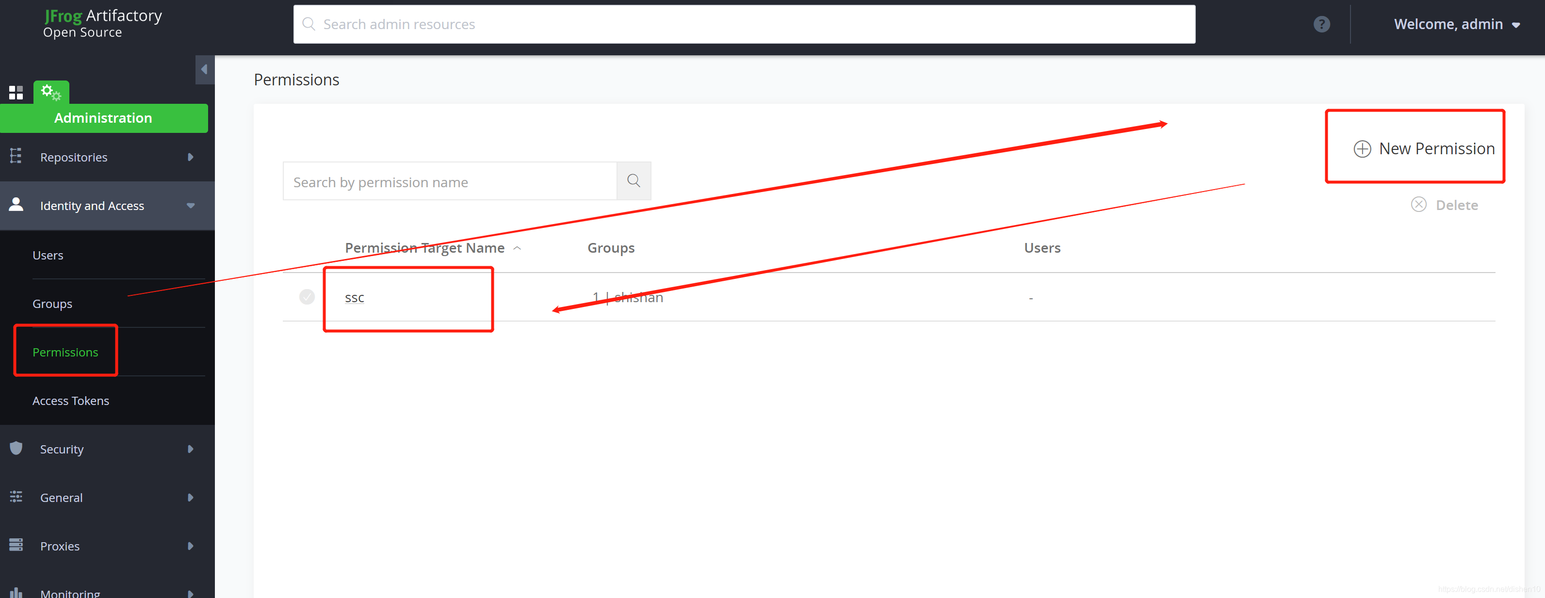1545x598 pixels.
Task: Click the search magnifier icon
Action: tap(635, 180)
